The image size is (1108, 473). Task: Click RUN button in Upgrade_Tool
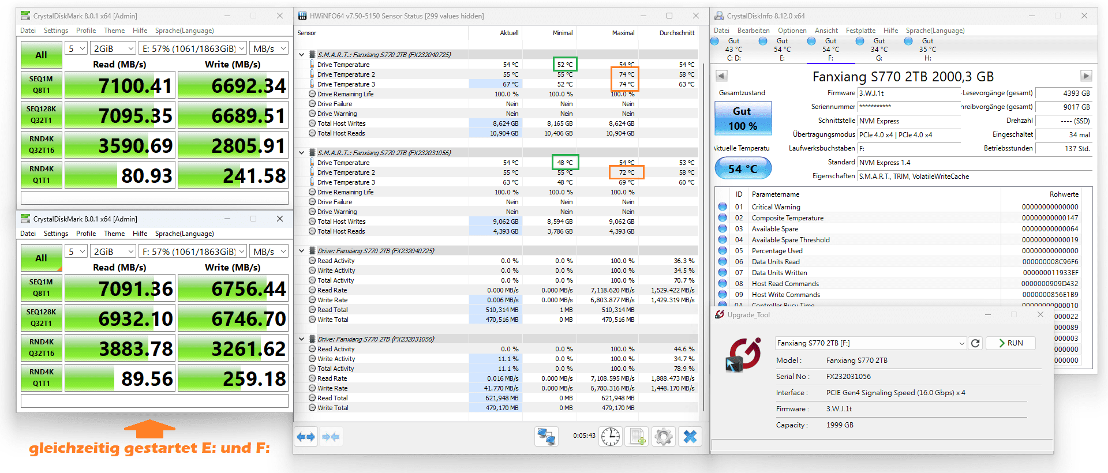(1010, 343)
